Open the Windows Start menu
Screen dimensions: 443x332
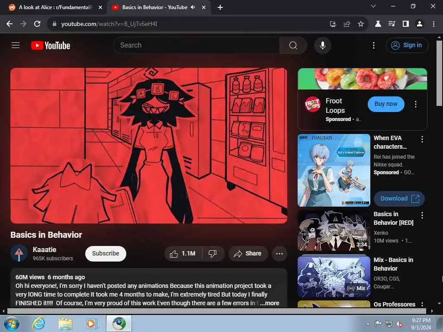pyautogui.click(x=11, y=323)
